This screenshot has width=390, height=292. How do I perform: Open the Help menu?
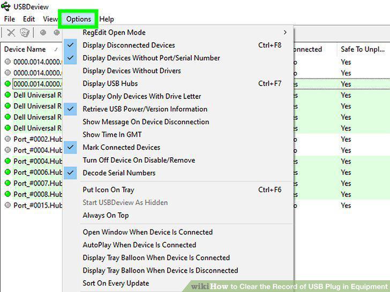click(107, 19)
